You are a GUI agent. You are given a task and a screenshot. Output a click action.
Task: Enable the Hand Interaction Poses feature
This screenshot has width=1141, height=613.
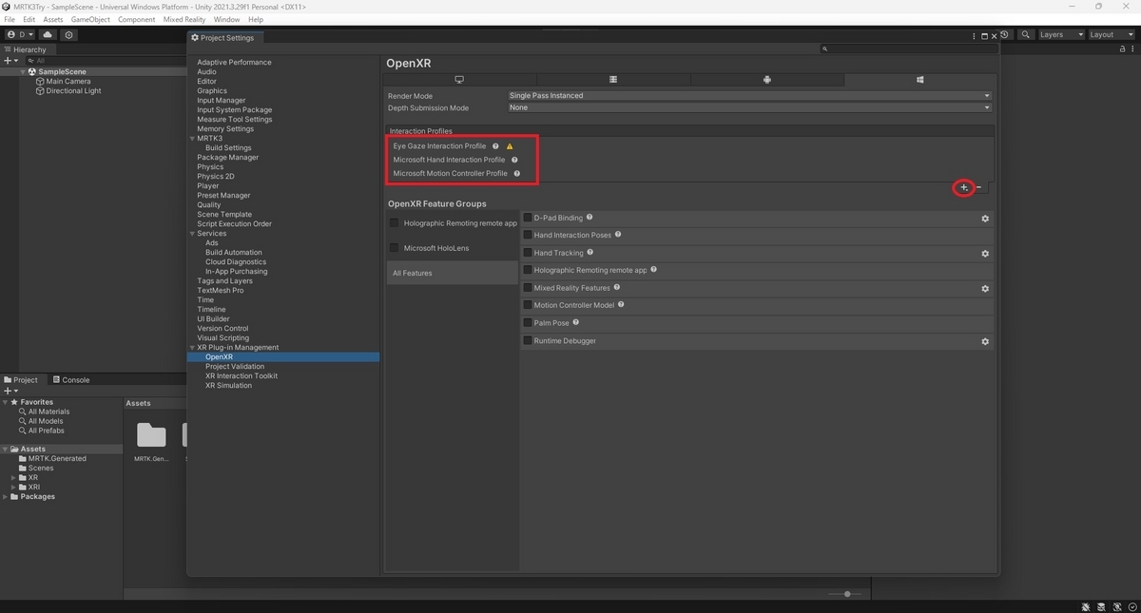point(528,236)
